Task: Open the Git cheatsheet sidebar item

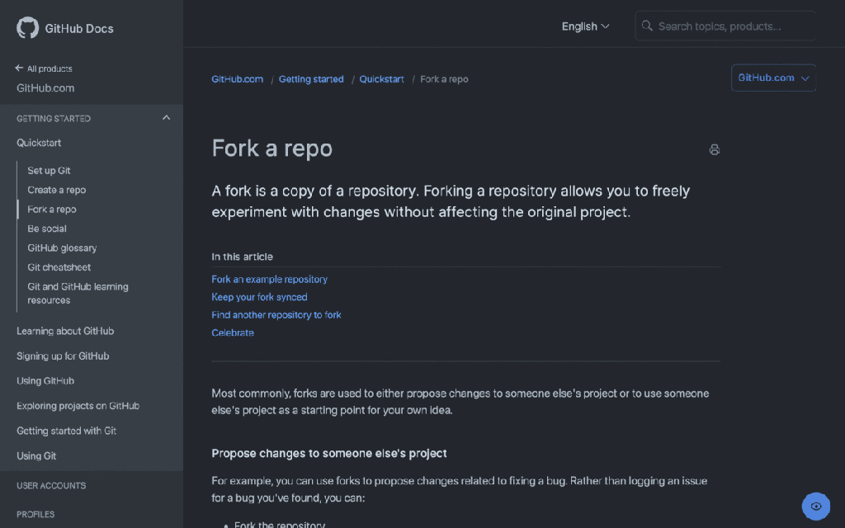Action: click(59, 267)
